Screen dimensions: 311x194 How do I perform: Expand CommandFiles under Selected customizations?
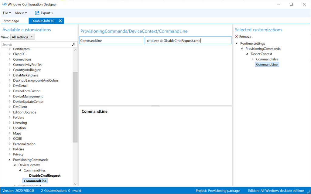253,59
